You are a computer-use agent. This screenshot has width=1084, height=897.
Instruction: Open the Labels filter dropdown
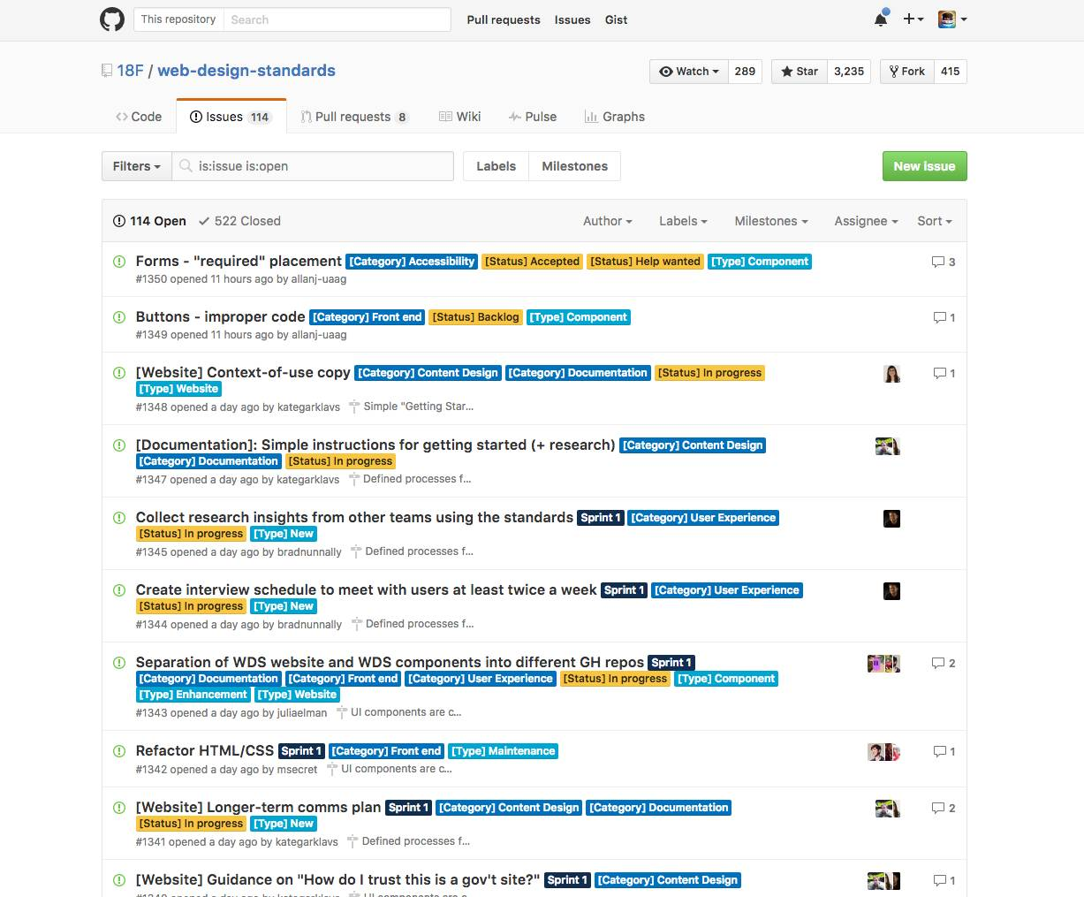tap(683, 221)
